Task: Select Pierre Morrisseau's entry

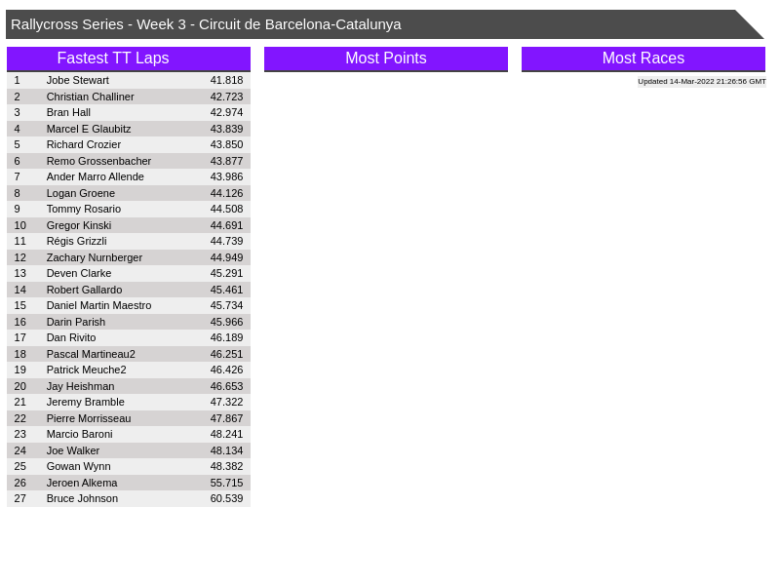Action: point(89,418)
